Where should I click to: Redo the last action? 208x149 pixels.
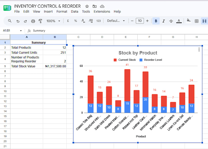point(25,21)
